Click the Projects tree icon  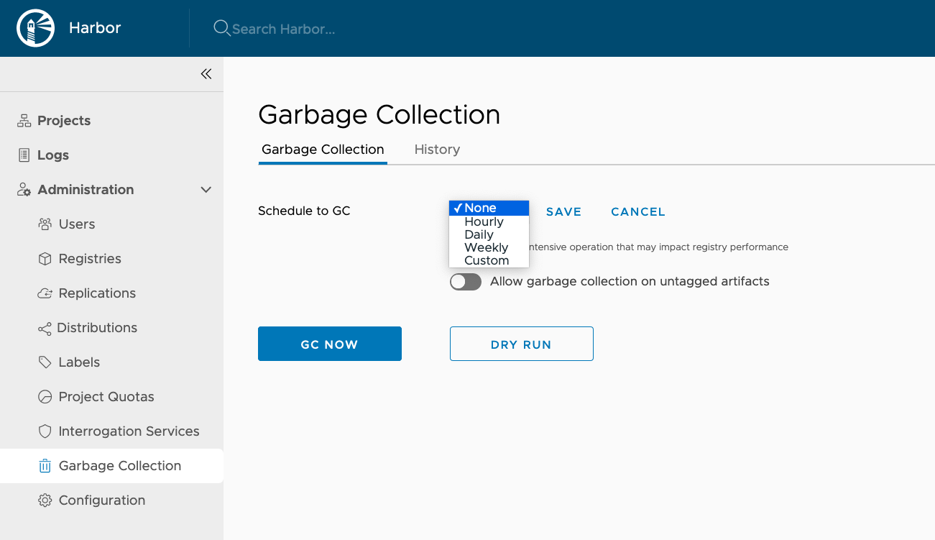coord(24,121)
